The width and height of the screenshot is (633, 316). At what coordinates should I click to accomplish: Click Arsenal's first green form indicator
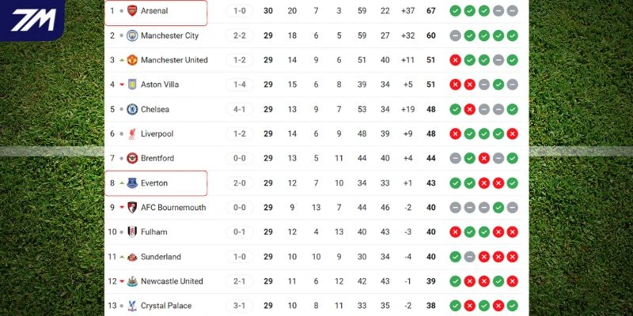coord(455,11)
